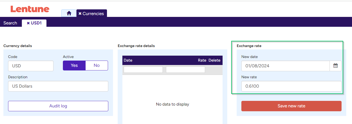Click the Lentune logo
Image resolution: width=352 pixels, height=124 pixels.
30,9
